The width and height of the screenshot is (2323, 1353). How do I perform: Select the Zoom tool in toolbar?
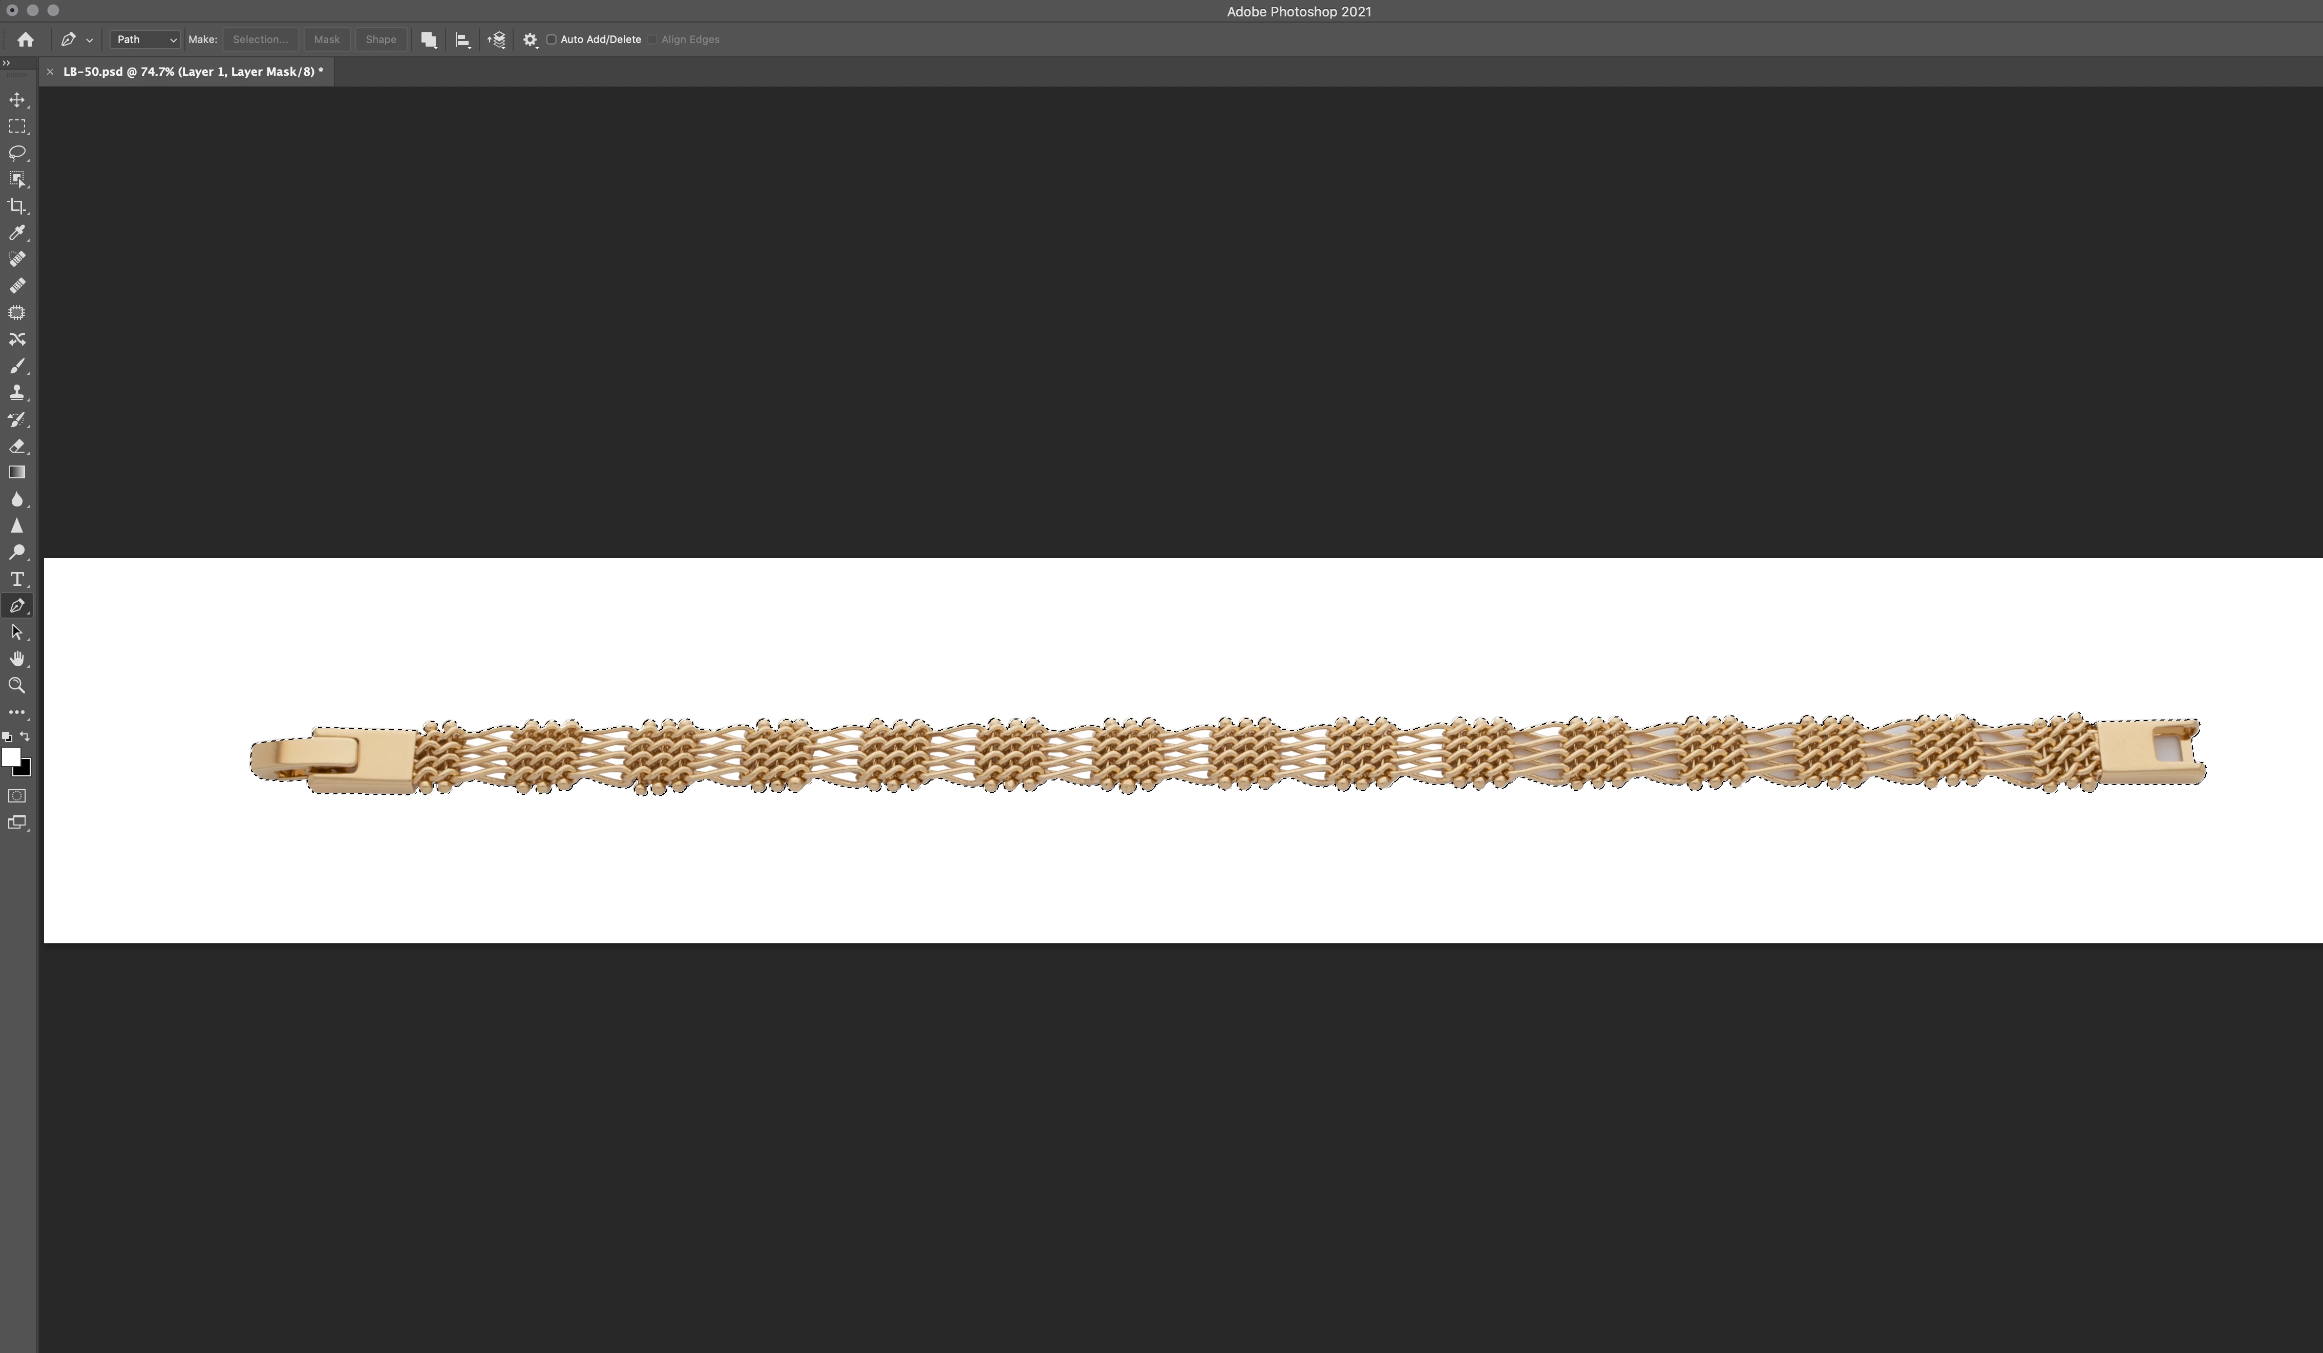(x=16, y=686)
